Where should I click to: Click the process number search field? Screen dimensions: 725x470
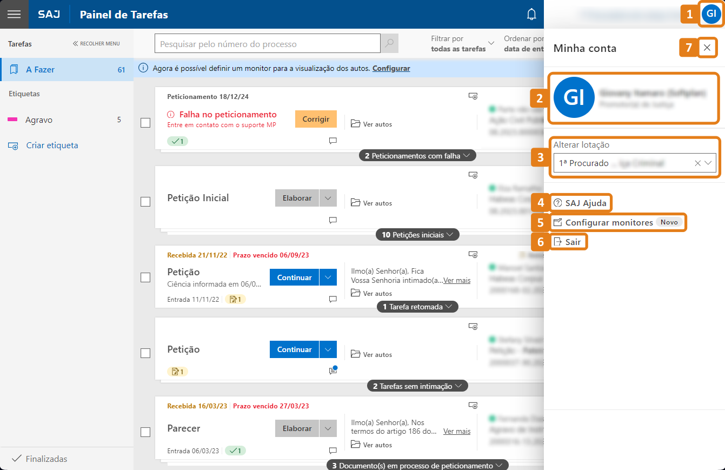[267, 44]
